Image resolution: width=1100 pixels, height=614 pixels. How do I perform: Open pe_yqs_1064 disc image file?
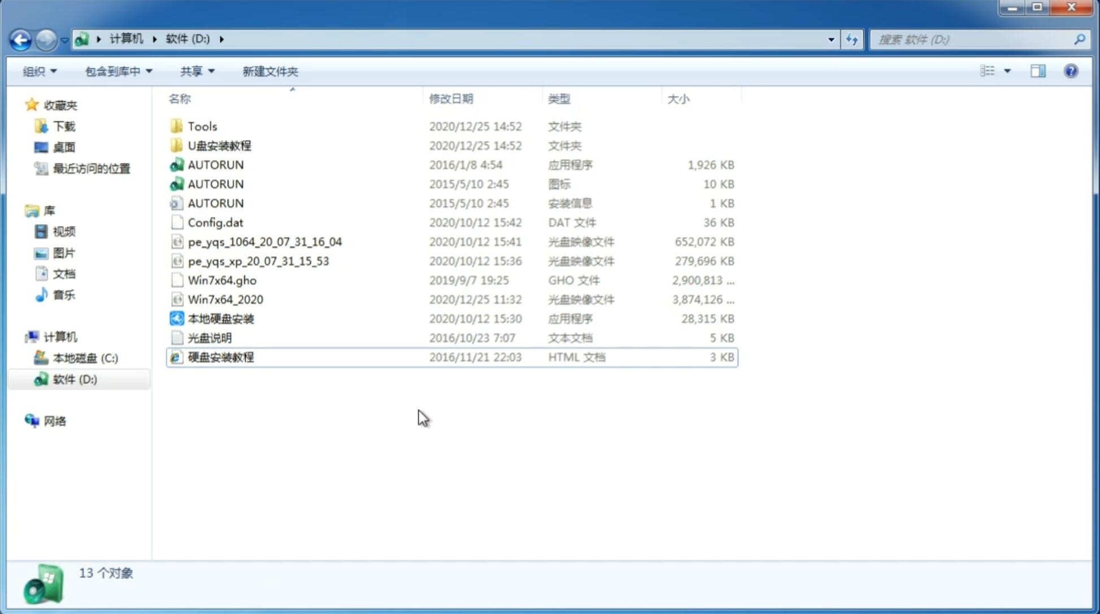(264, 242)
